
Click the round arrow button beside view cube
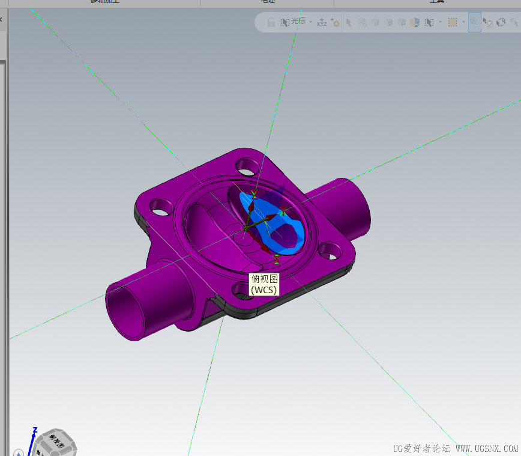coord(18,452)
